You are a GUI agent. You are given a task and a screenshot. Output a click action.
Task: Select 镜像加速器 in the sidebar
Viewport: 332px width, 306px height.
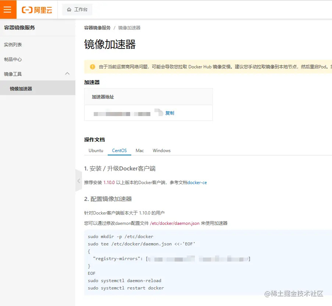click(38, 89)
